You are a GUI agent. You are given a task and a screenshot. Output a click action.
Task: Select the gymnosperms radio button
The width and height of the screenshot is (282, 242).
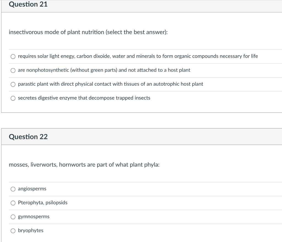[x=13, y=217]
